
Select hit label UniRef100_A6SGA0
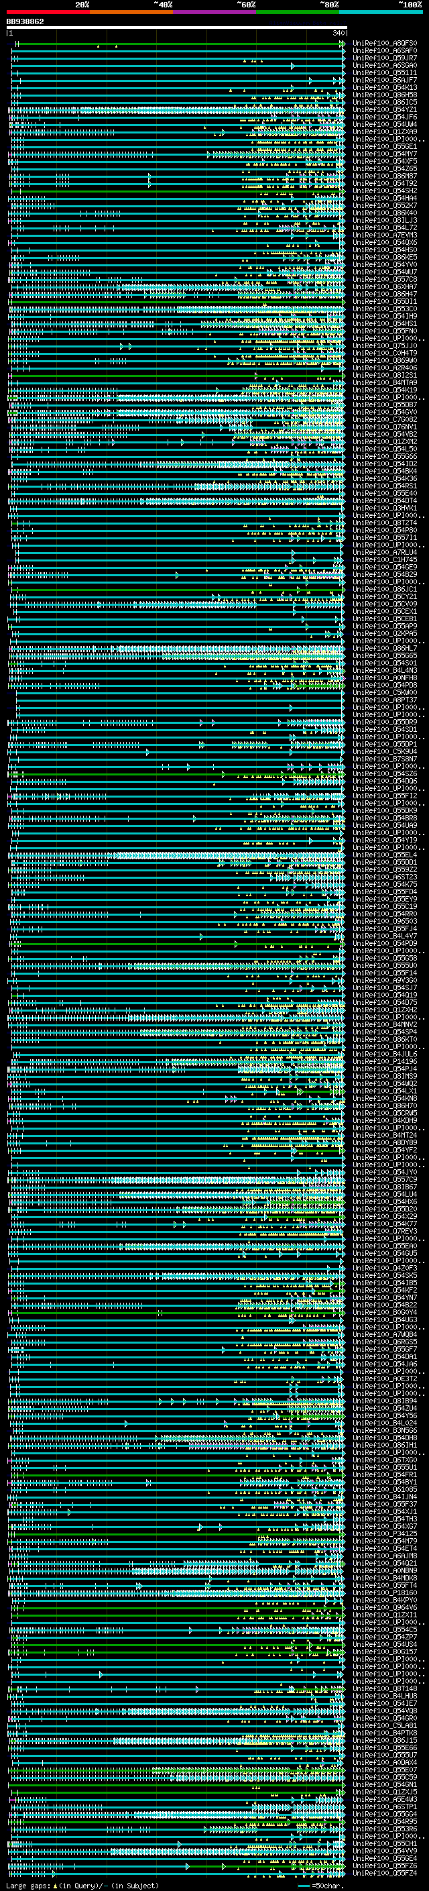[385, 65]
